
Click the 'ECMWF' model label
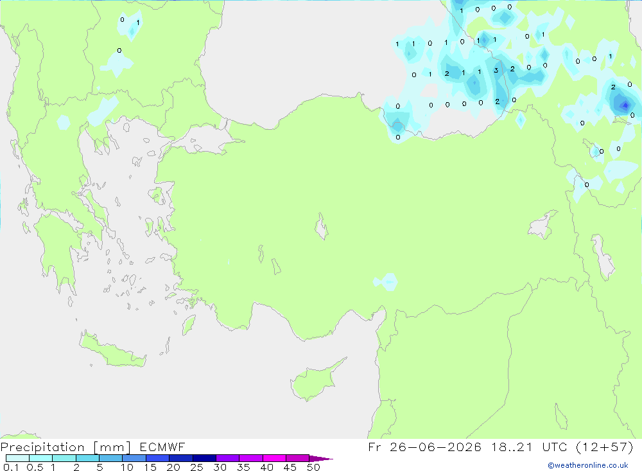162,447
